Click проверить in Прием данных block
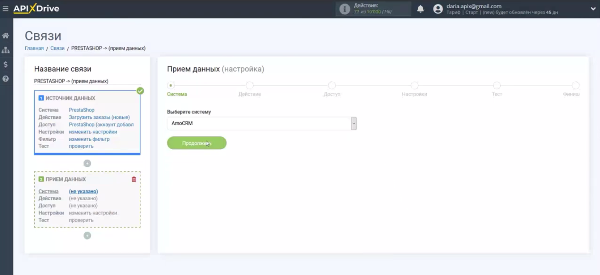The image size is (600, 275). [81, 220]
